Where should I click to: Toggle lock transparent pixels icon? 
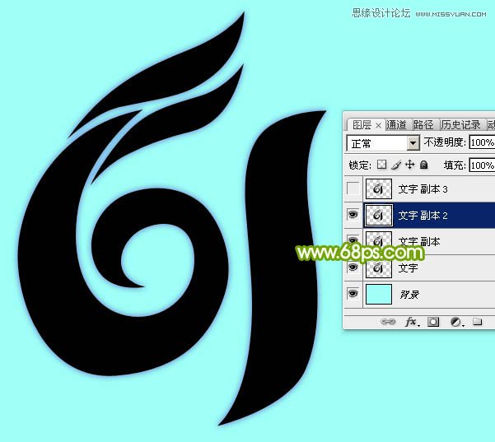(382, 165)
